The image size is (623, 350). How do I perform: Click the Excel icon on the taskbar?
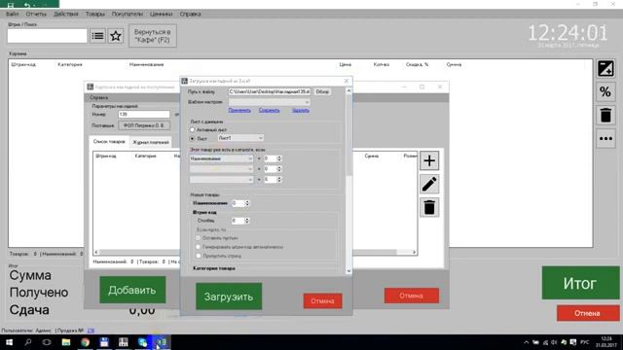tap(162, 342)
